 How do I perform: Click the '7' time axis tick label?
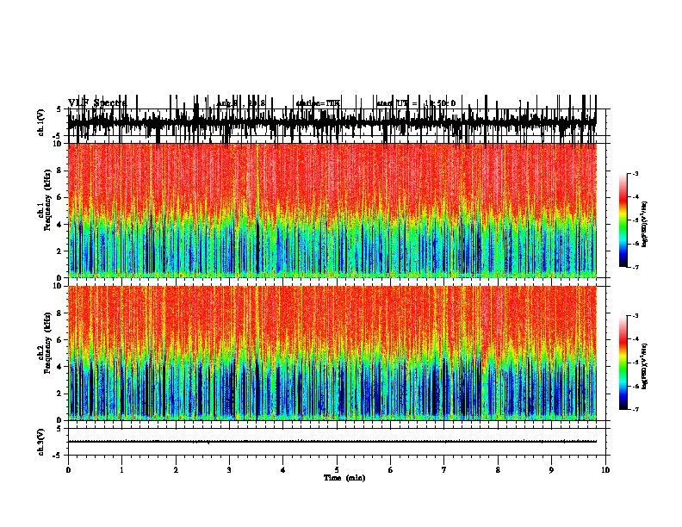click(x=444, y=470)
